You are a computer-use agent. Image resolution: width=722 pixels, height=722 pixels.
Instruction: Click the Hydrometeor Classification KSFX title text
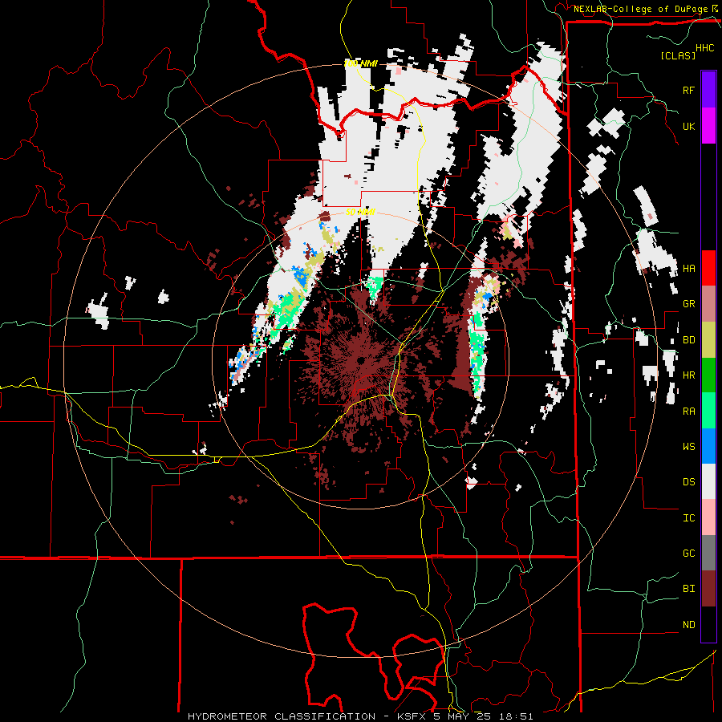pyautogui.click(x=360, y=716)
